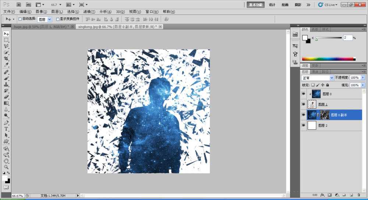Open the 滤镜(T) menu
368x200 pixels.
89,12
